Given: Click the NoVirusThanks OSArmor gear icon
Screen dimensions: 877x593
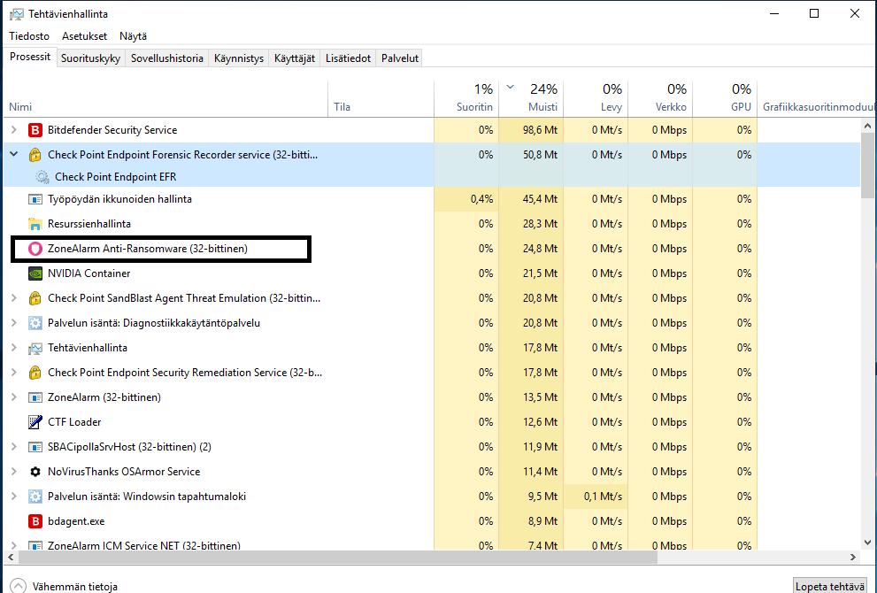Looking at the screenshot, I should click(x=35, y=472).
